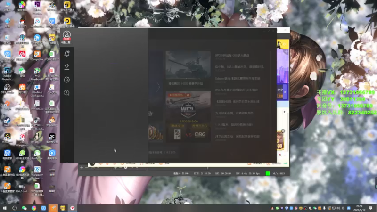
Task: Open the downloads arrow icon in the launcher sidebar
Action: click(66, 66)
